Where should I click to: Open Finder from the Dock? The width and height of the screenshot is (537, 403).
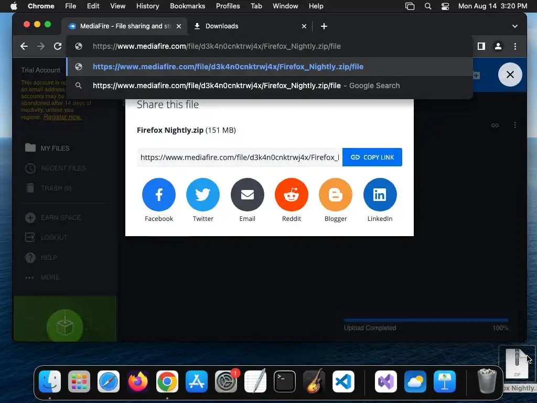(50, 381)
